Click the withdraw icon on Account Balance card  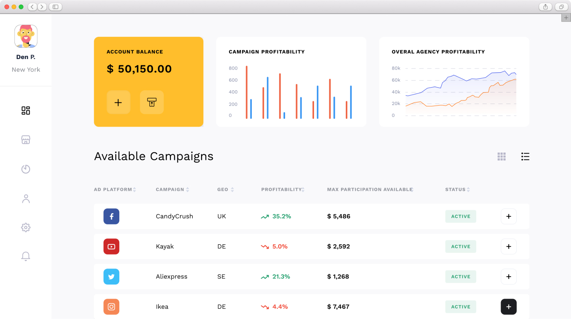[152, 102]
